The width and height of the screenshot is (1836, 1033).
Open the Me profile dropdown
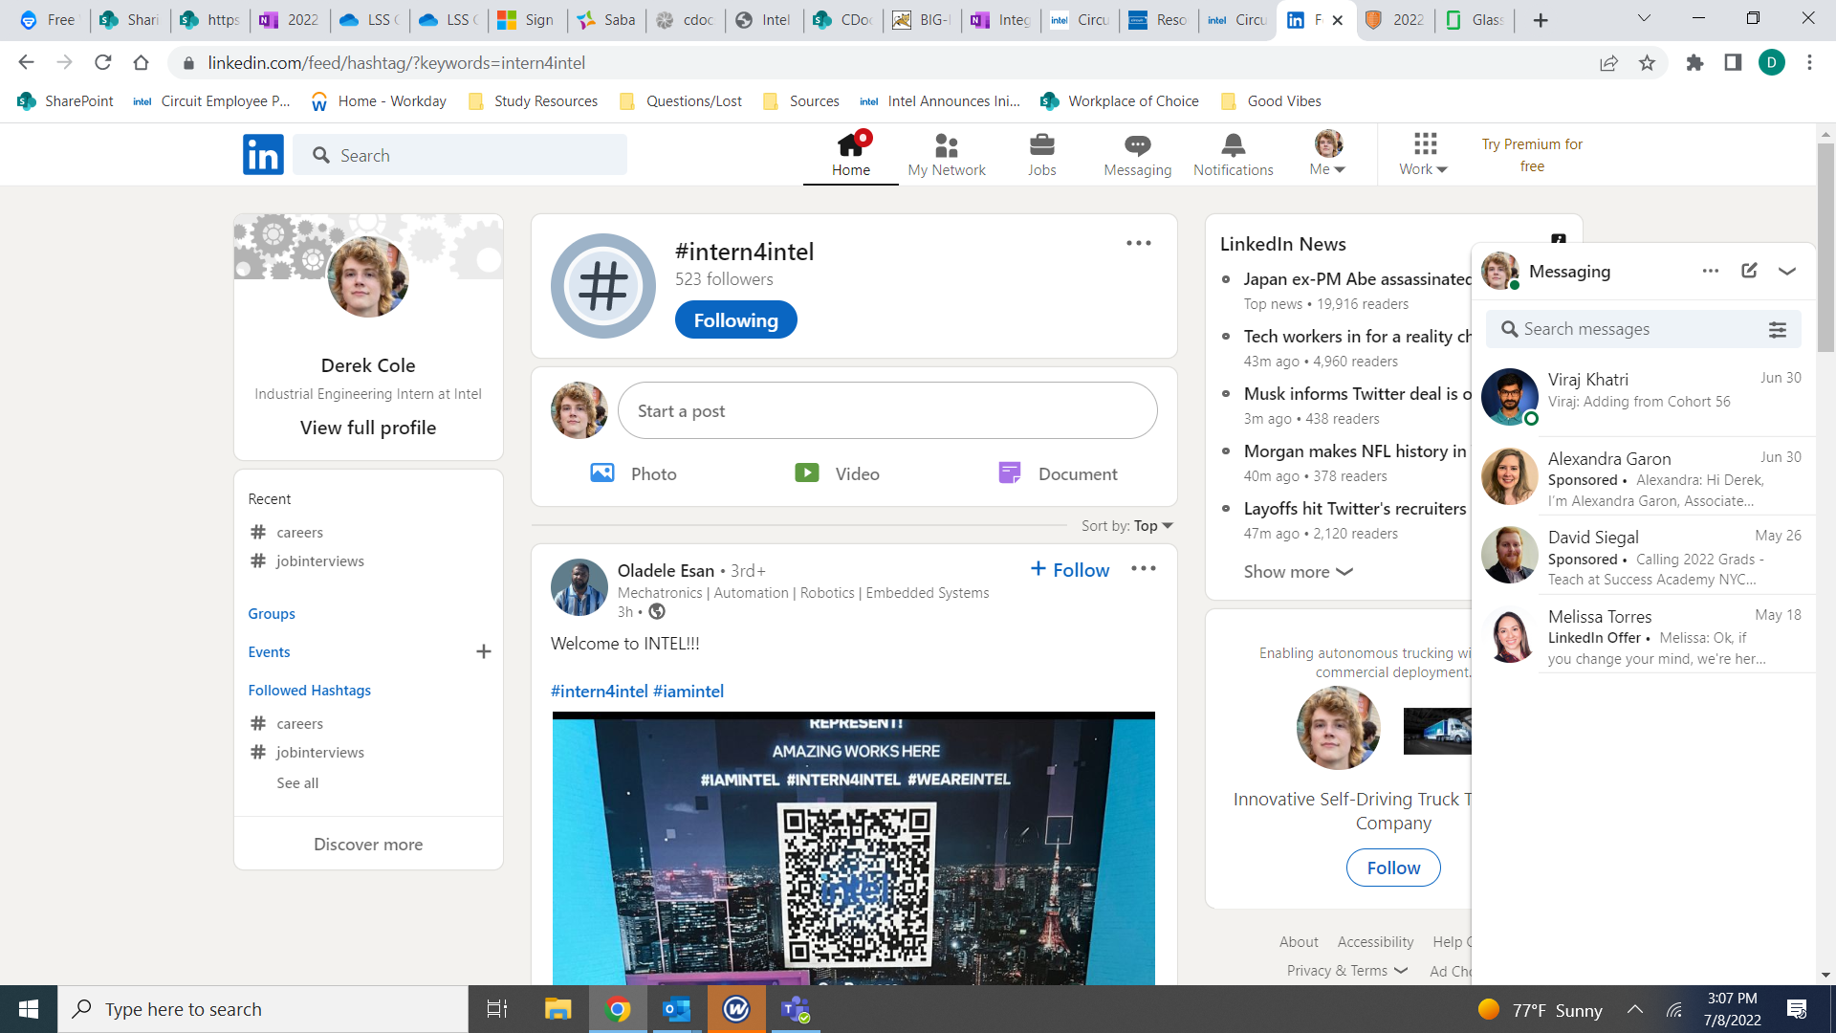coord(1327,154)
